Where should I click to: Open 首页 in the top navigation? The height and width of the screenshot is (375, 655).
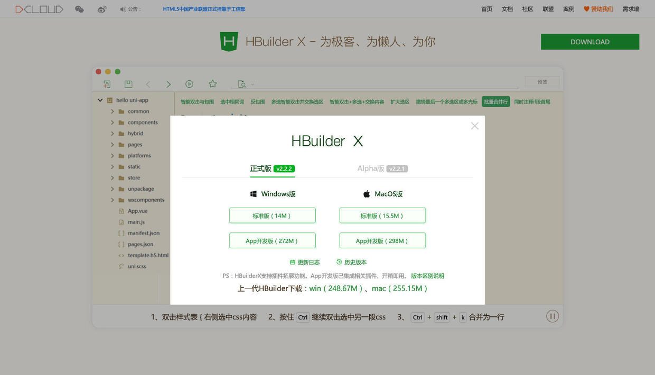pos(486,9)
